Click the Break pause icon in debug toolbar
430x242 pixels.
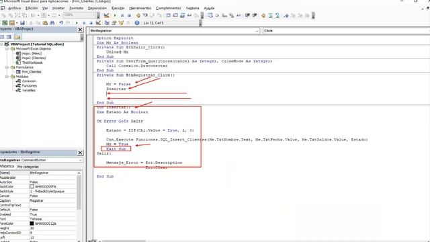(x=122, y=15)
